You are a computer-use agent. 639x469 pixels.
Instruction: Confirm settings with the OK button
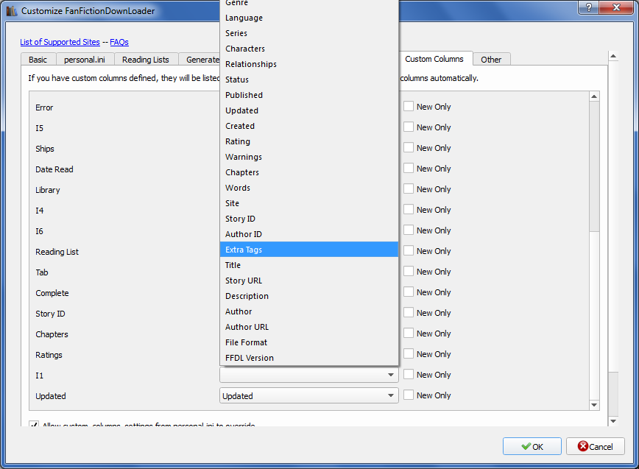[532, 446]
